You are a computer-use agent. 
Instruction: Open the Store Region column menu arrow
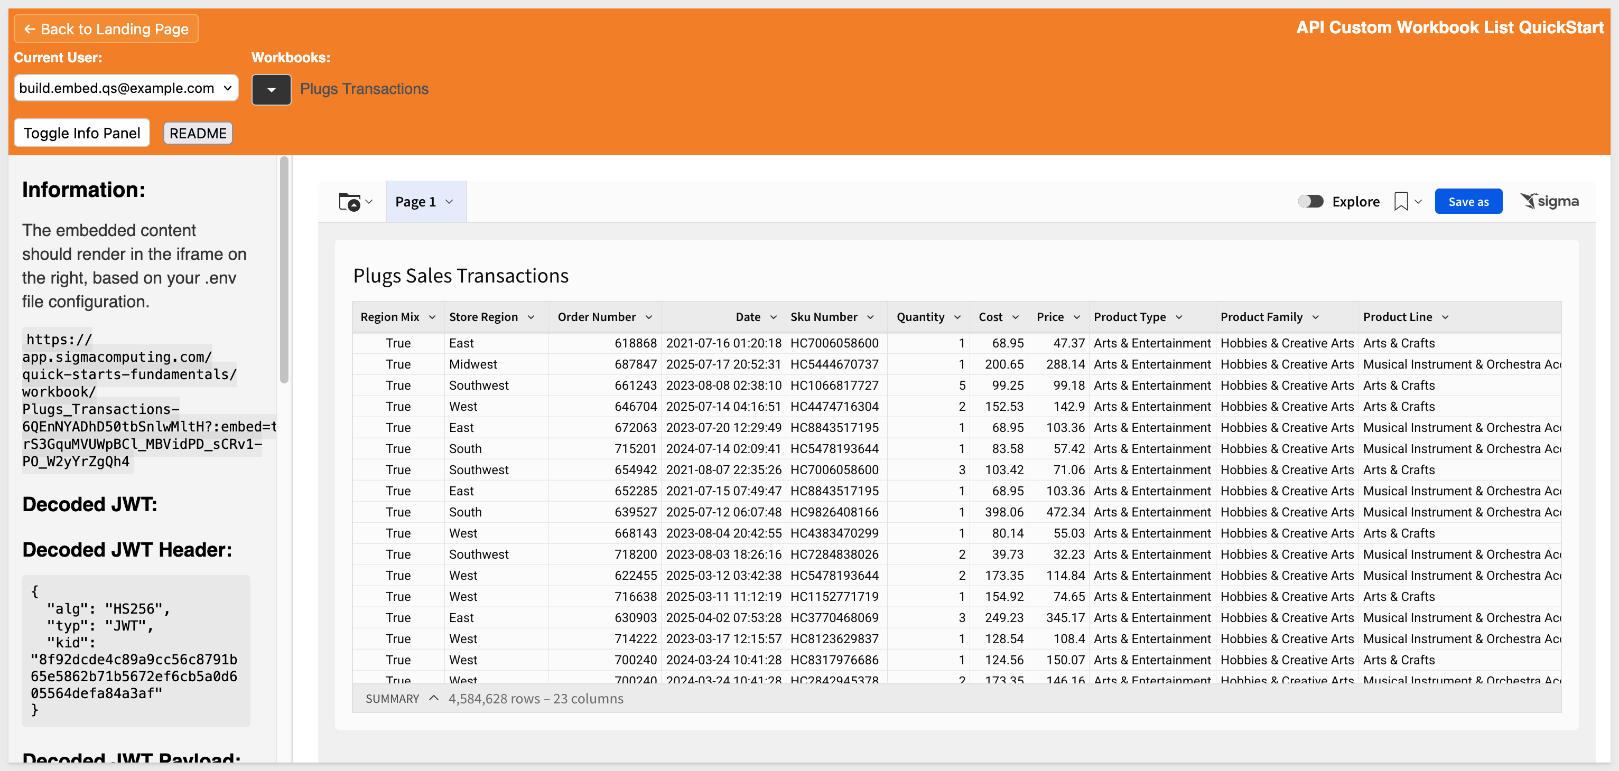click(x=531, y=317)
